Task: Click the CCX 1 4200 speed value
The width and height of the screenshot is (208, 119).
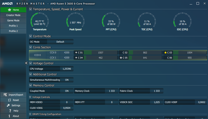Action: tap(67, 58)
